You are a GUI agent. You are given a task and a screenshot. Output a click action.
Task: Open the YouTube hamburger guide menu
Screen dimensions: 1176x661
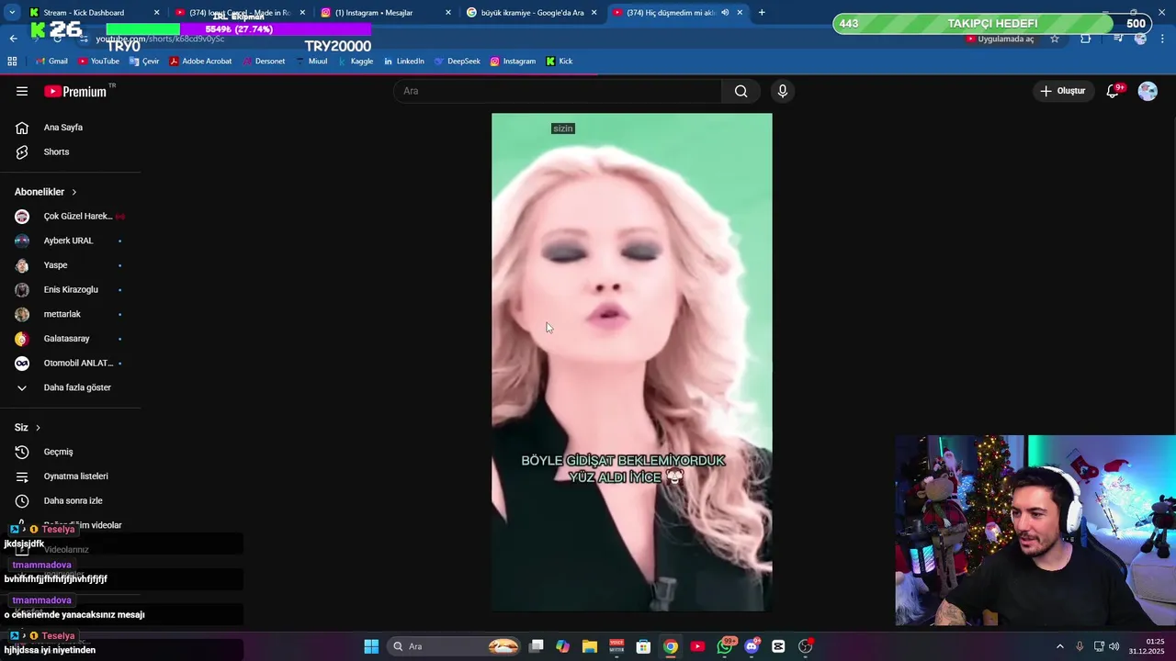click(x=22, y=91)
